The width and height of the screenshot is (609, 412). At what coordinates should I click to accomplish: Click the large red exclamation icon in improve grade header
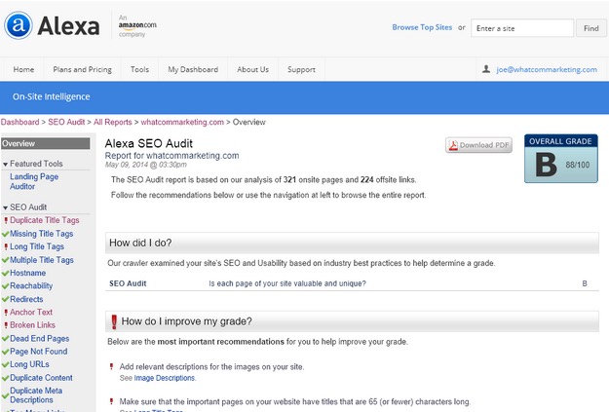pyautogui.click(x=114, y=321)
